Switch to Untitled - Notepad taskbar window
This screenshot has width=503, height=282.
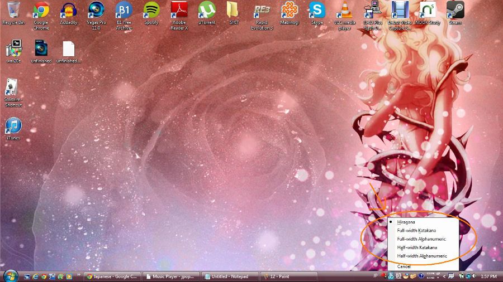click(x=229, y=276)
